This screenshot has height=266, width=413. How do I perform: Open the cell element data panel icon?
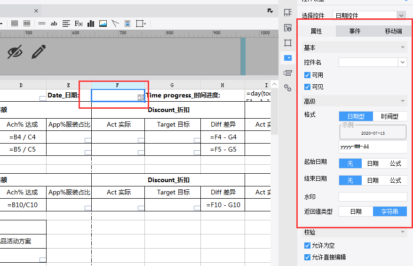287,27
